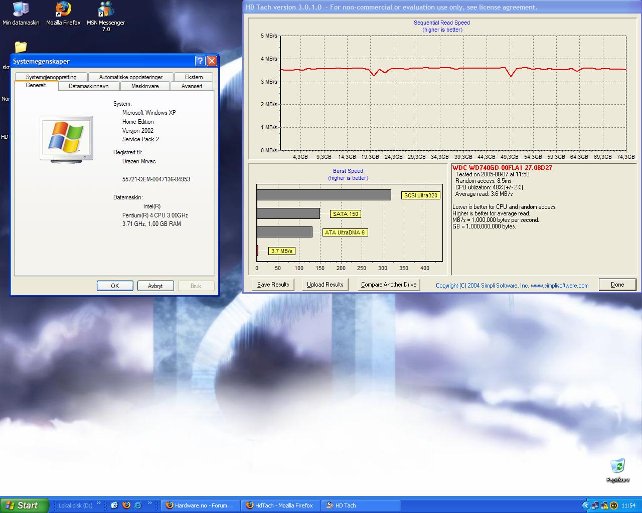Switch to the Systemgjenoppretting tab
The image size is (642, 513).
(x=51, y=77)
